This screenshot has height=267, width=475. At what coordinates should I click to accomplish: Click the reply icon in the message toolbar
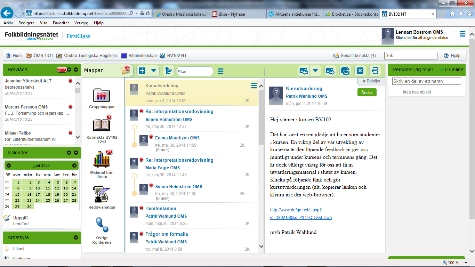[304, 71]
